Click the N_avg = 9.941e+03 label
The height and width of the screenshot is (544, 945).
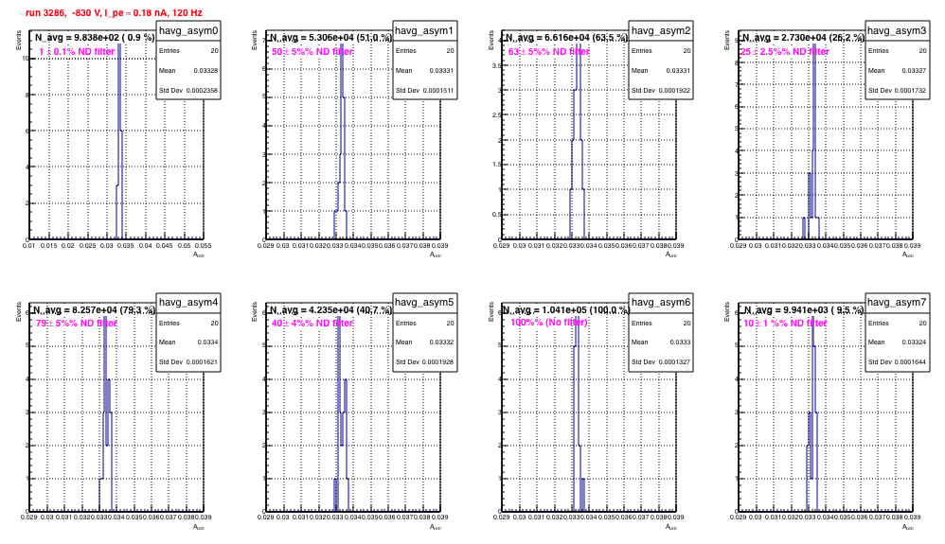point(803,310)
